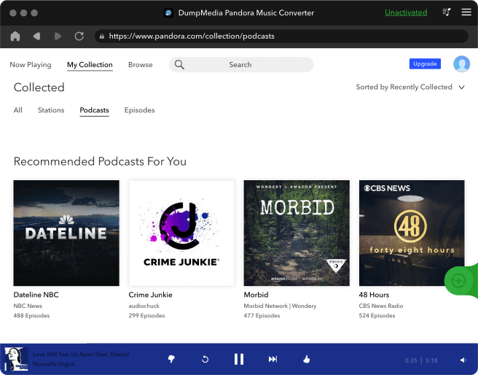Click the home icon in the browser toolbar
This screenshot has height=375, width=478.
[x=15, y=36]
